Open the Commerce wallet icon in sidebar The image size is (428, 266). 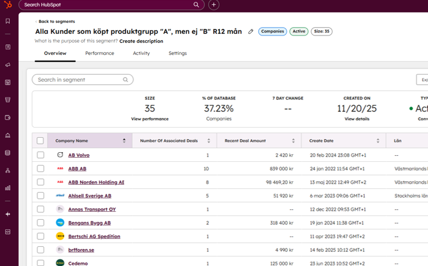[x=8, y=117]
